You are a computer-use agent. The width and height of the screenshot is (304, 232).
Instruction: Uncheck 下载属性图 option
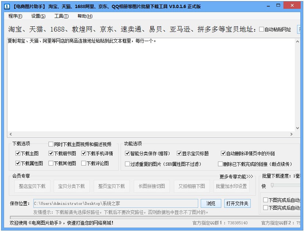(18, 163)
